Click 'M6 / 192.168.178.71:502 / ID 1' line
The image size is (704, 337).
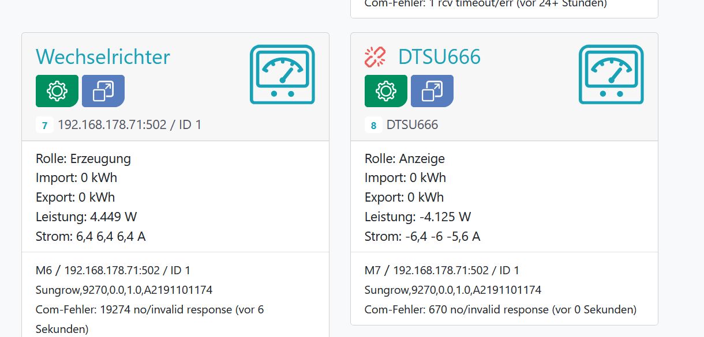pos(113,270)
